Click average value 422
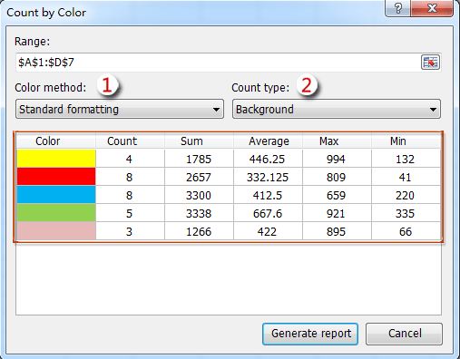460x359 pixels. click(267, 232)
